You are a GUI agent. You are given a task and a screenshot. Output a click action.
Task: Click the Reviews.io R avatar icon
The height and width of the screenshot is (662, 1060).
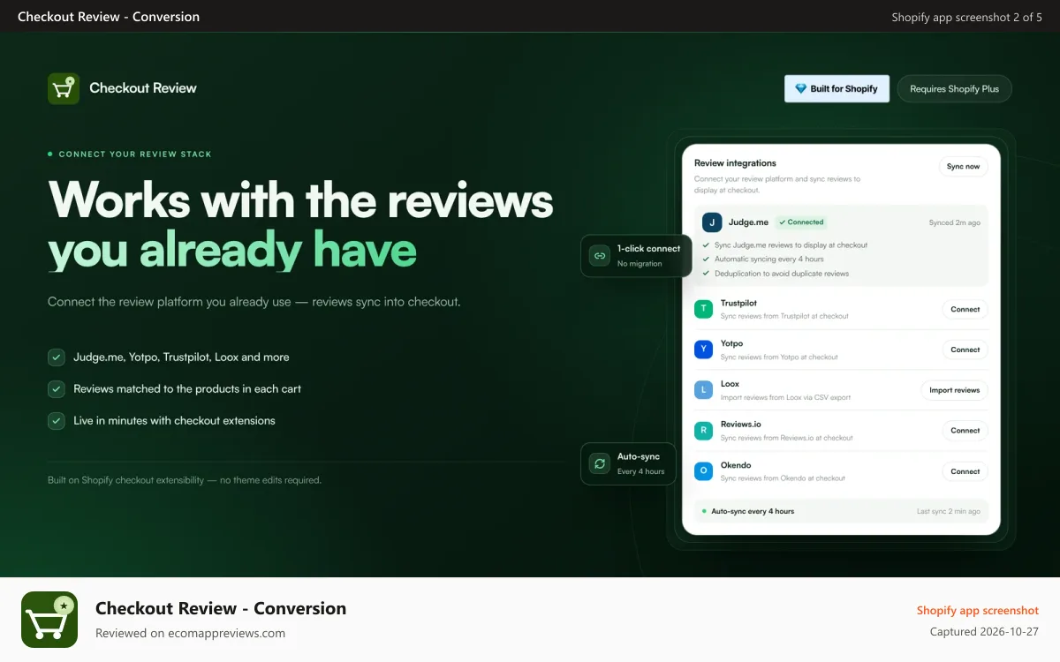[x=703, y=431]
